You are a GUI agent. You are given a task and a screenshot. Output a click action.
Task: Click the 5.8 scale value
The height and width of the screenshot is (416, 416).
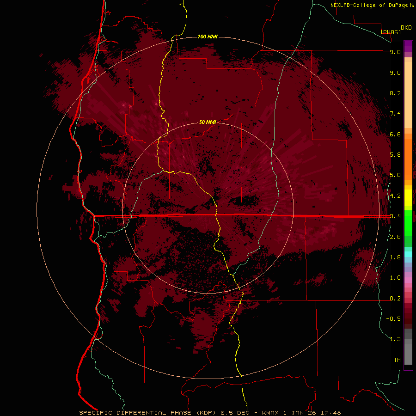tap(395, 155)
